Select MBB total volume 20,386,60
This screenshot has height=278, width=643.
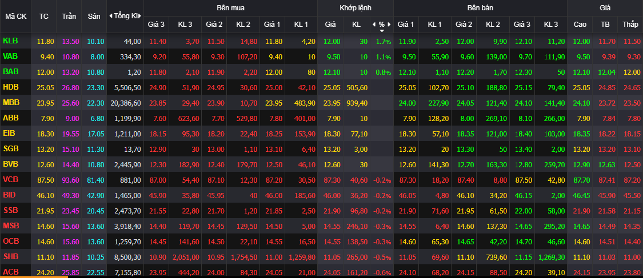click(126, 103)
